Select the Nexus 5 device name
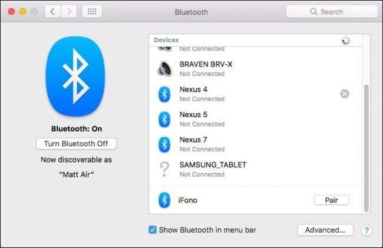 coord(193,115)
